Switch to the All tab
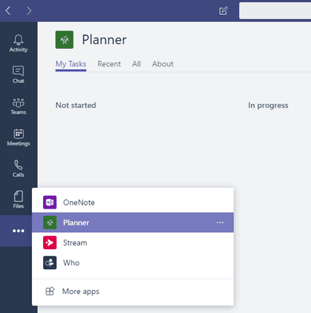Image resolution: width=311 pixels, height=313 pixels. click(x=137, y=64)
